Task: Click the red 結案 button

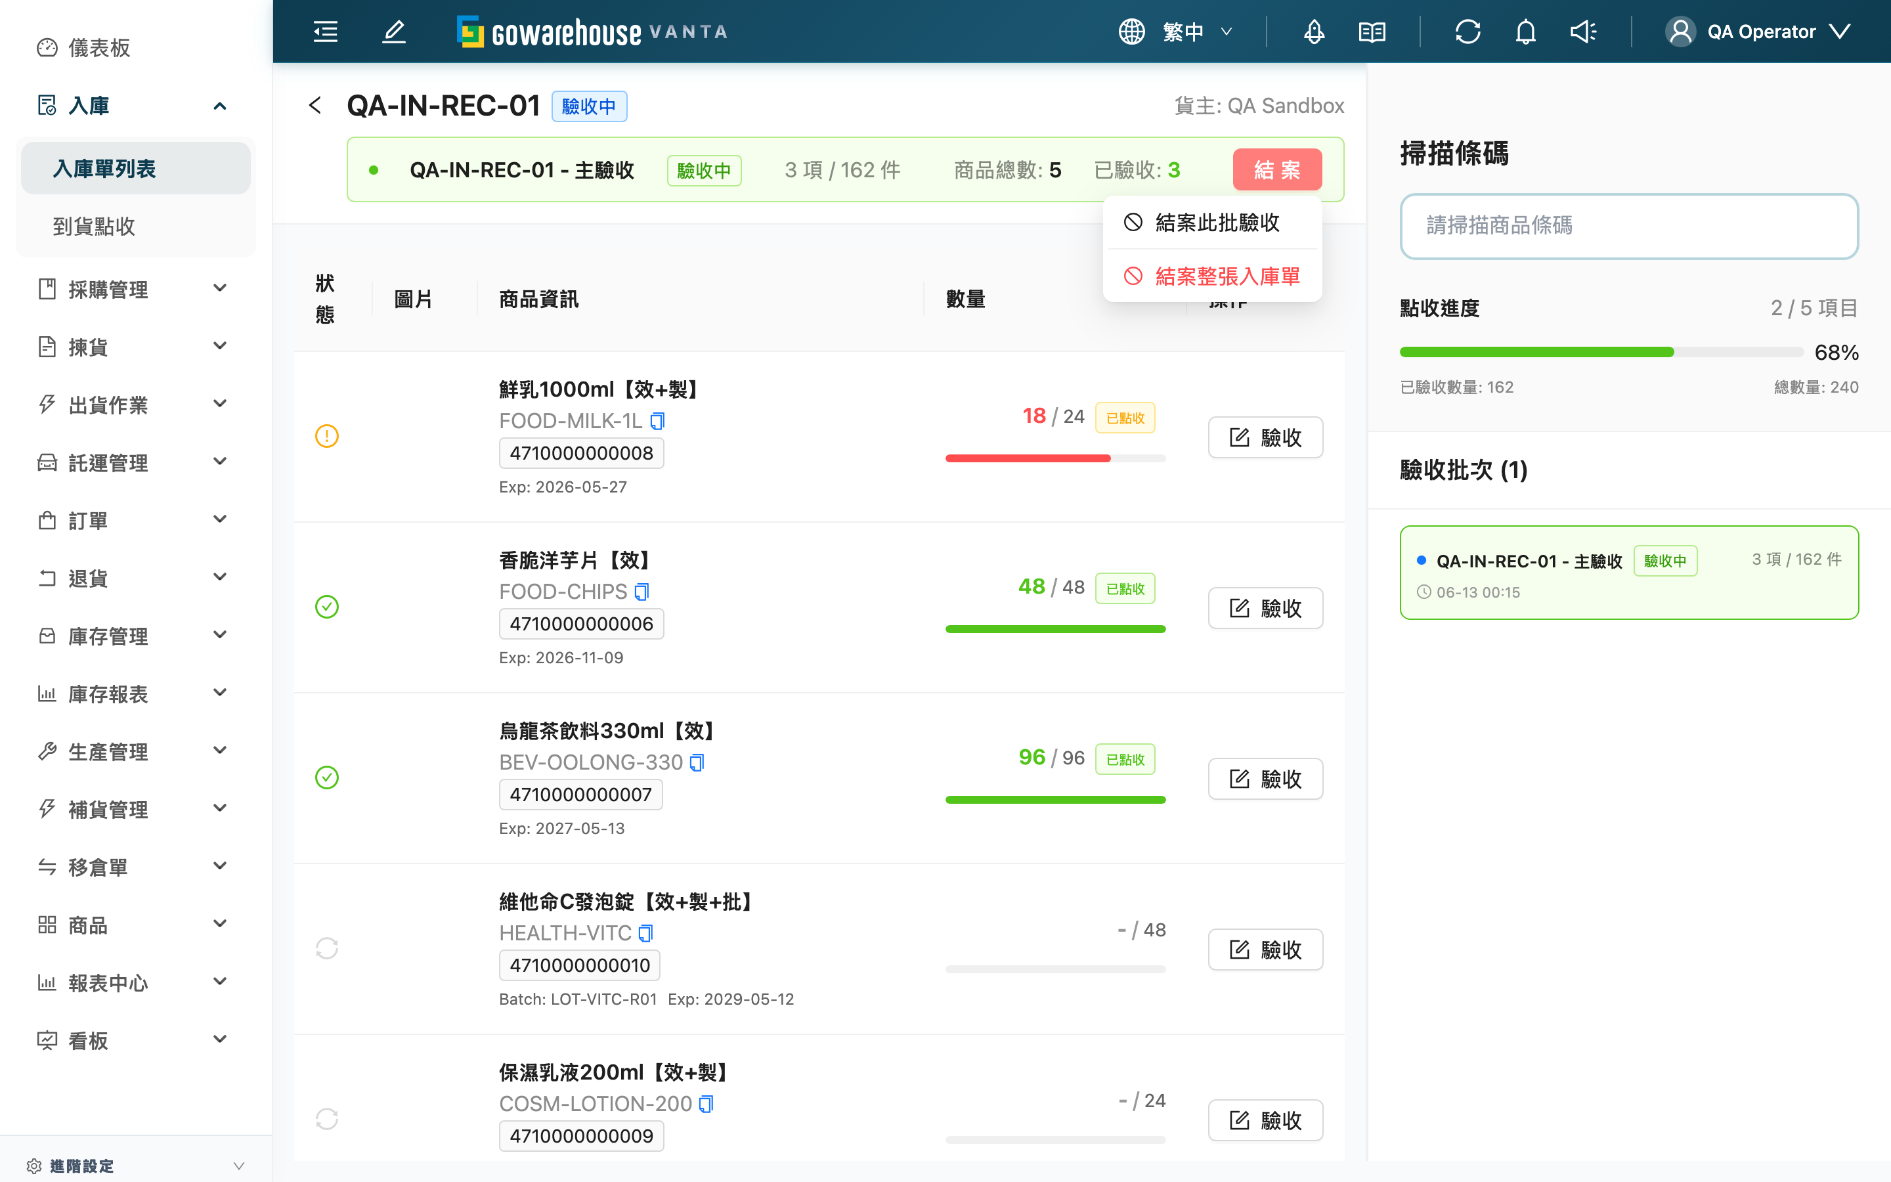Action: (x=1277, y=169)
